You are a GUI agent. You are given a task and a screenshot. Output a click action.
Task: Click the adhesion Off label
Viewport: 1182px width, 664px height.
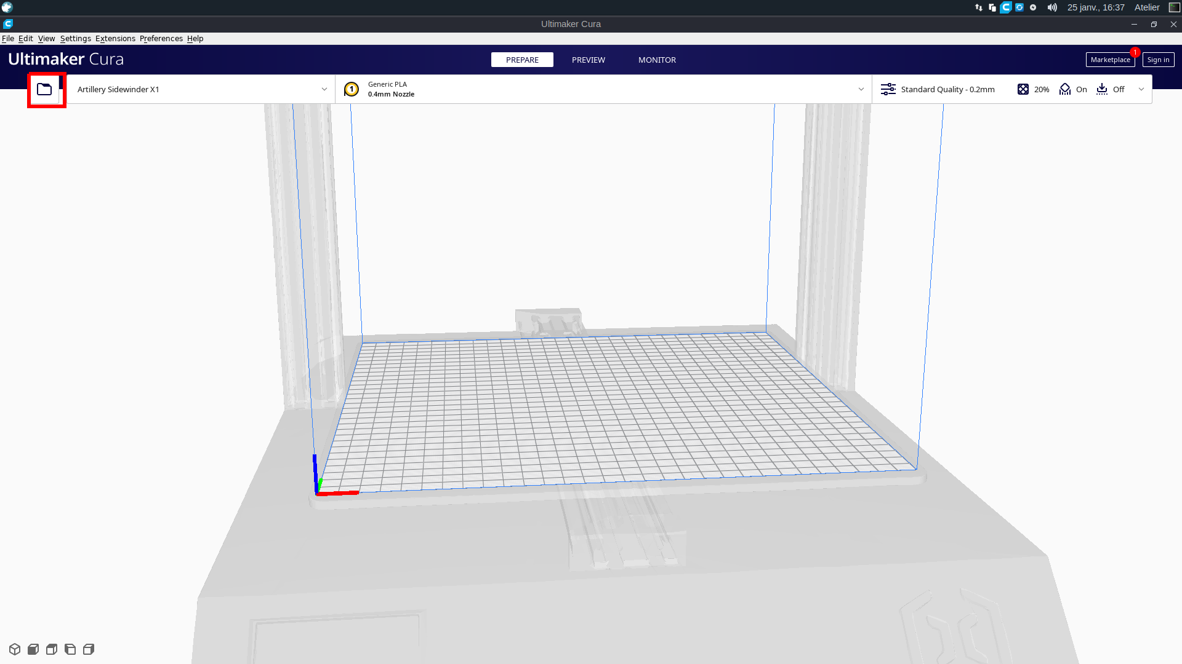tap(1119, 89)
